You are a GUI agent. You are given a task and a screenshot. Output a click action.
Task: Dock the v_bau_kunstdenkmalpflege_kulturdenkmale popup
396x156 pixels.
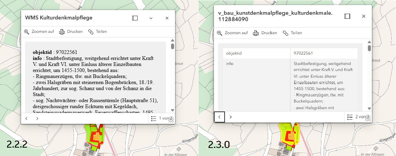point(347,16)
